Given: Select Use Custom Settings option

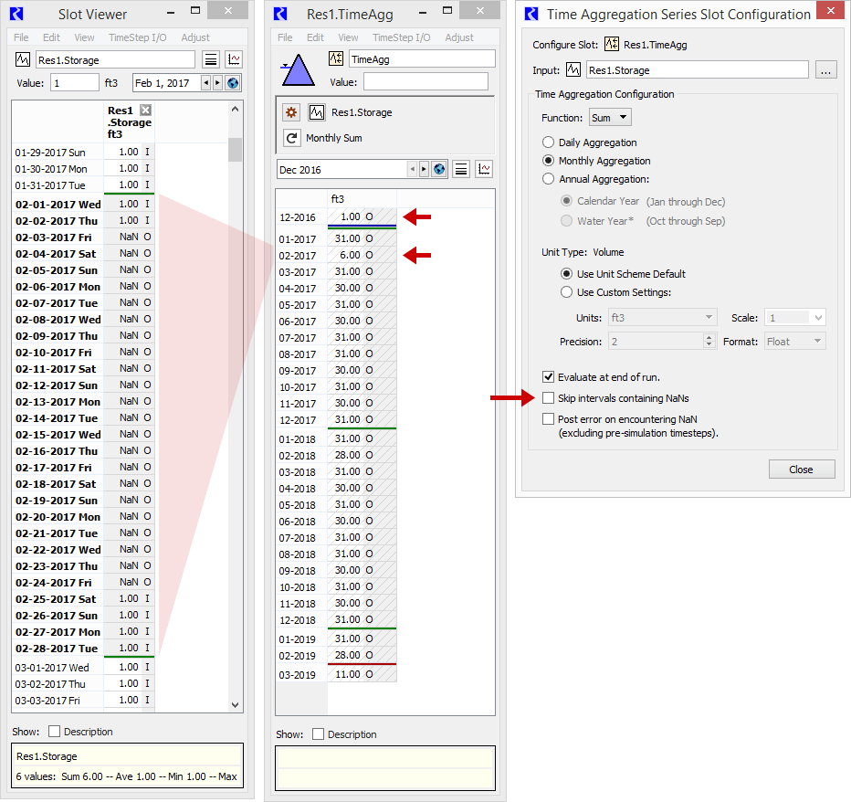Looking at the screenshot, I should pyautogui.click(x=566, y=292).
